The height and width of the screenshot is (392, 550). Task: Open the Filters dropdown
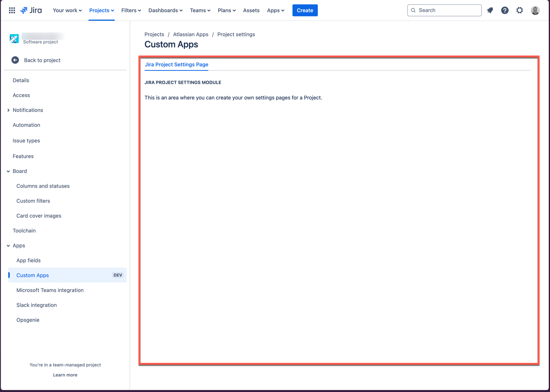tap(131, 10)
